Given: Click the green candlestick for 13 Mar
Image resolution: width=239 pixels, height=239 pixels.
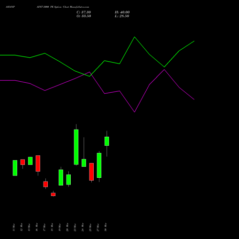Looking at the screenshot, I should click(x=30, y=161).
